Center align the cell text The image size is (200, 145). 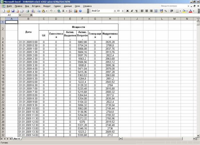146,11
